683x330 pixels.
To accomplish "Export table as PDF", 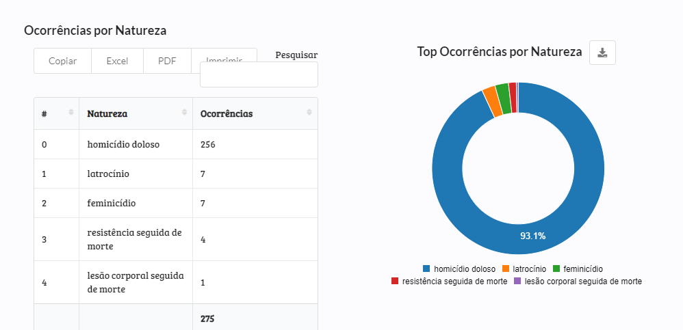I will [167, 61].
